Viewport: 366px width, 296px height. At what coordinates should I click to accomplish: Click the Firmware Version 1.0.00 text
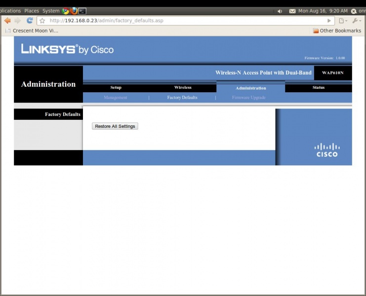325,58
